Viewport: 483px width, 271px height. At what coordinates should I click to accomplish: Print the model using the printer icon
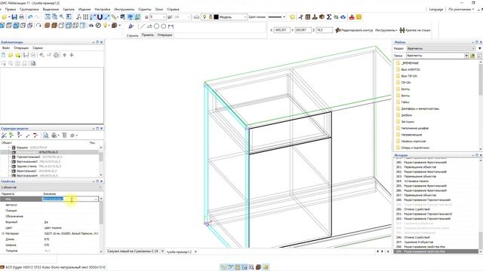(x=21, y=17)
